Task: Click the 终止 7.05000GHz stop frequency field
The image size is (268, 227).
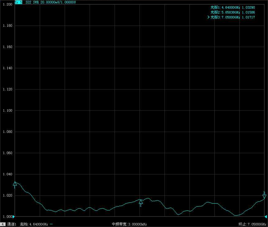Action: tap(252, 225)
